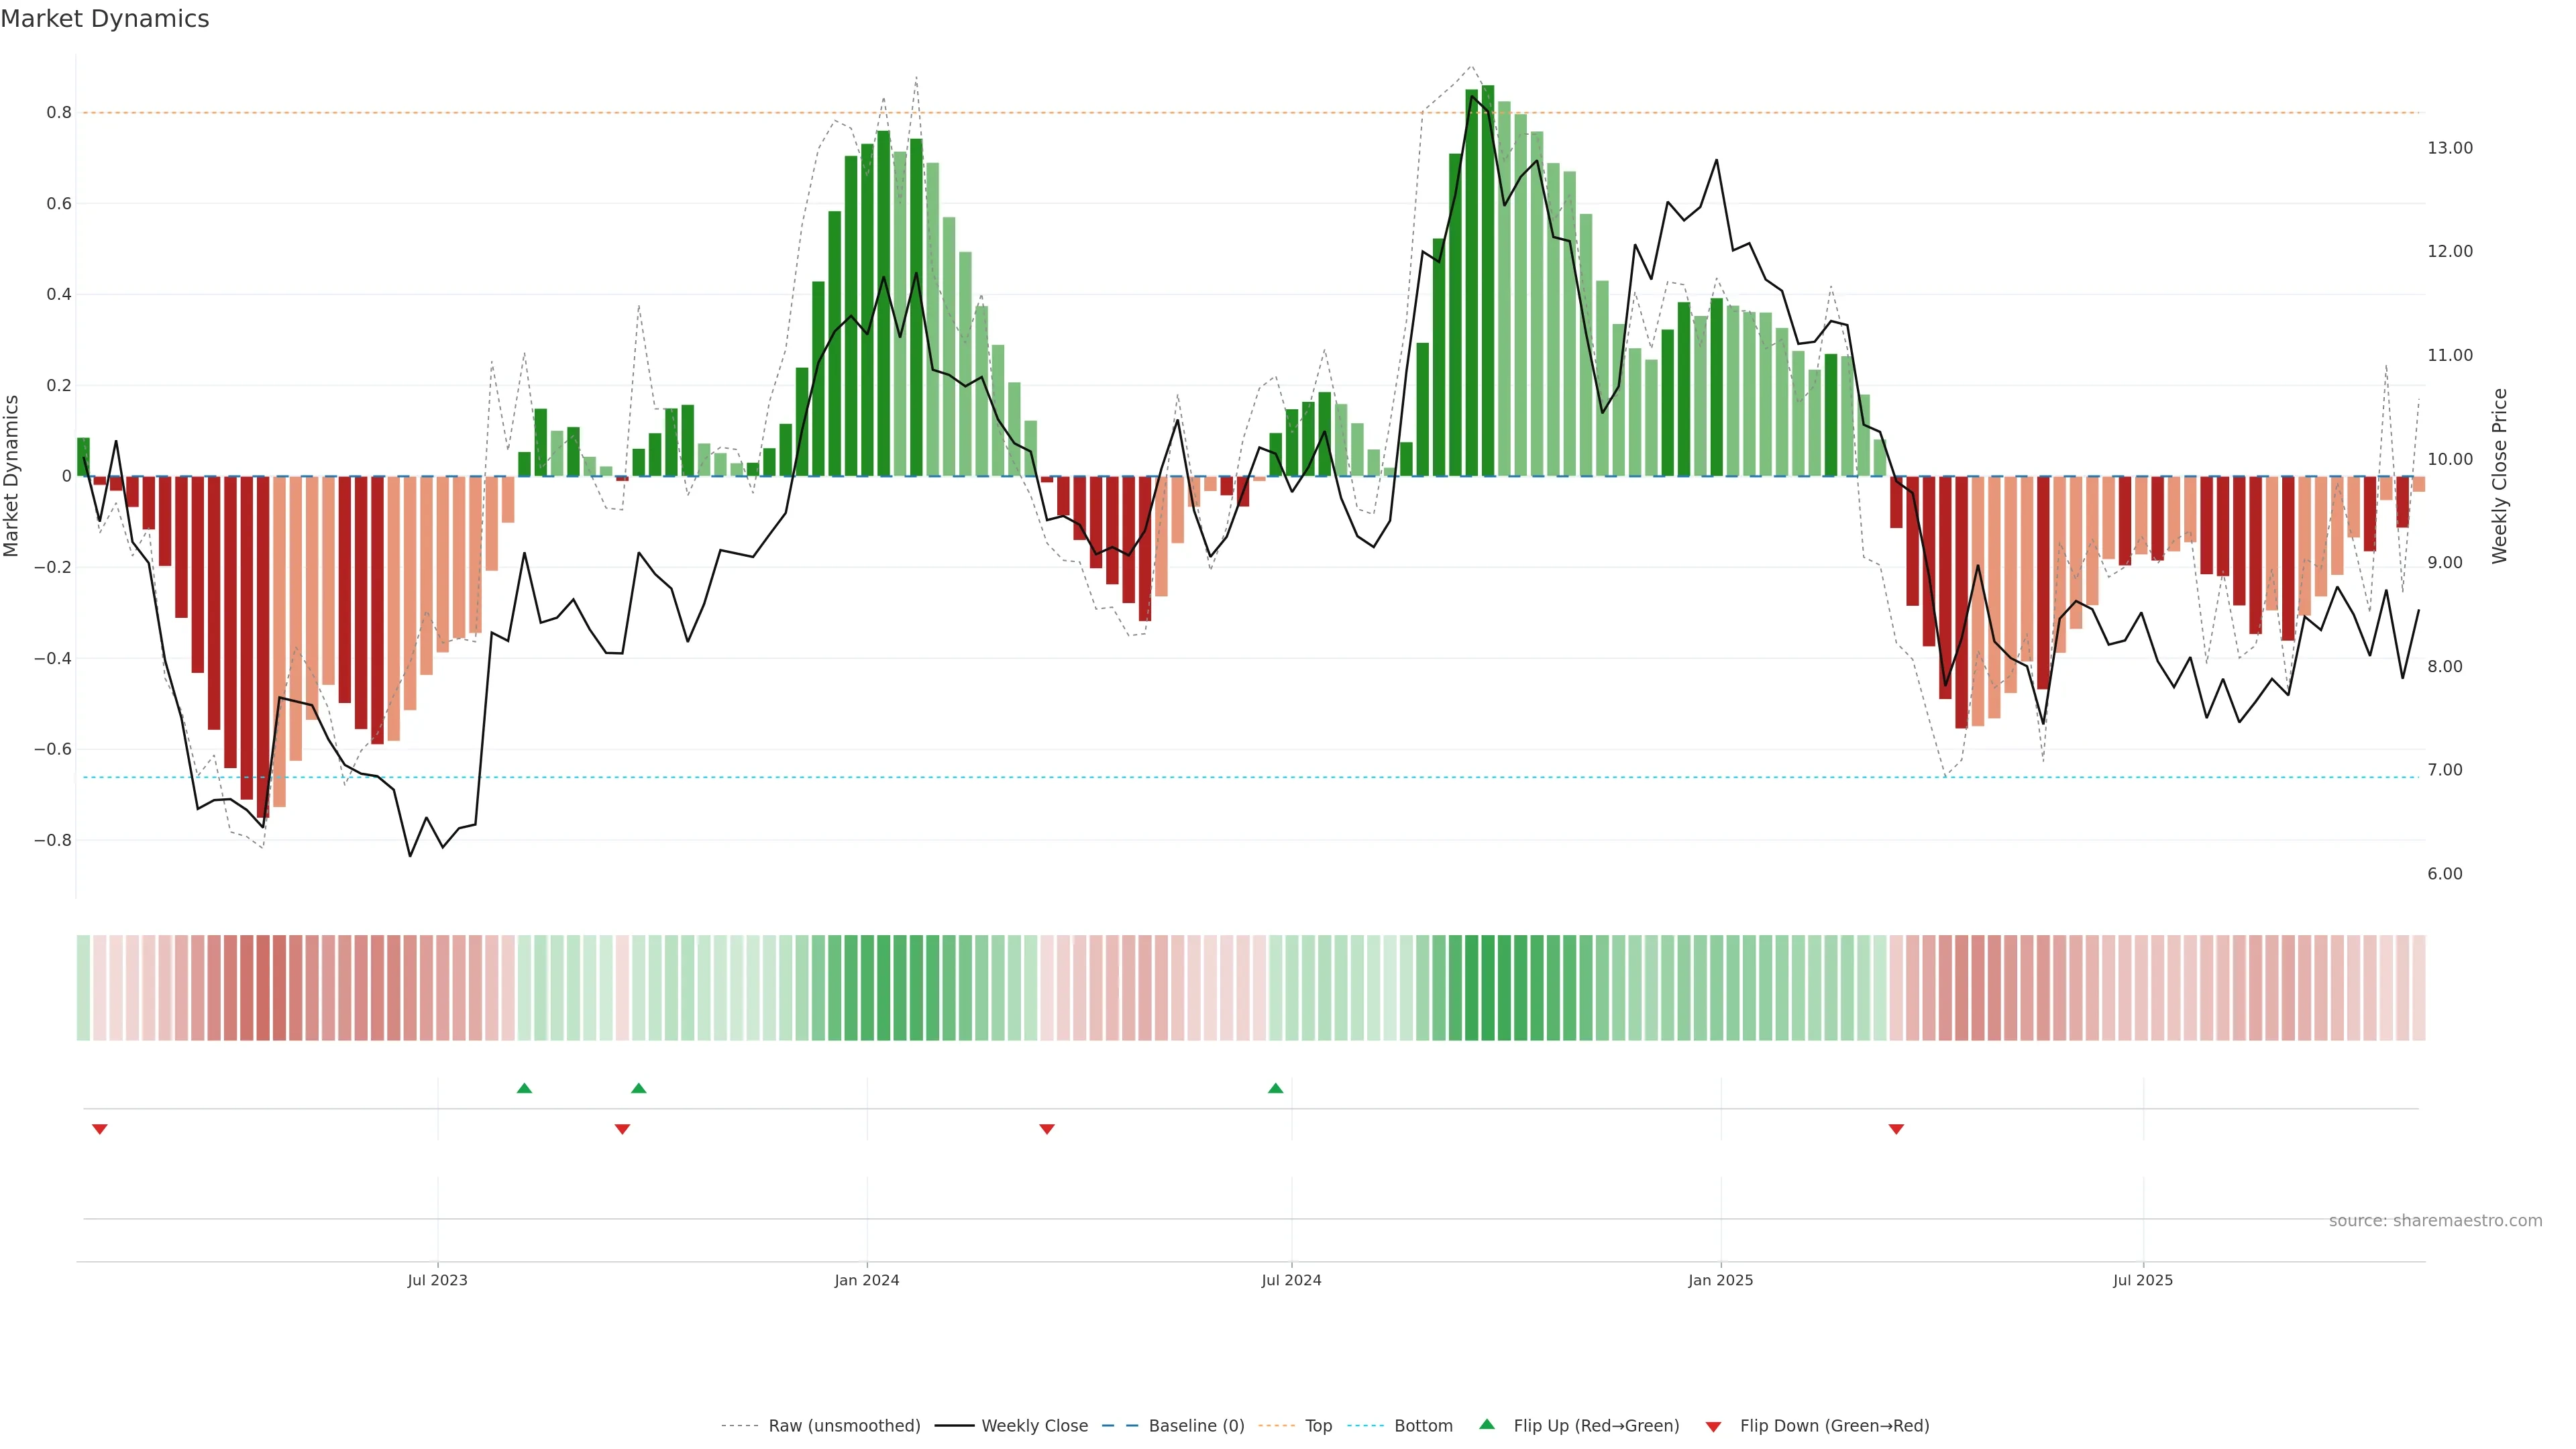
Task: Click the source: sharemaestro.com text
Action: (x=2435, y=1220)
